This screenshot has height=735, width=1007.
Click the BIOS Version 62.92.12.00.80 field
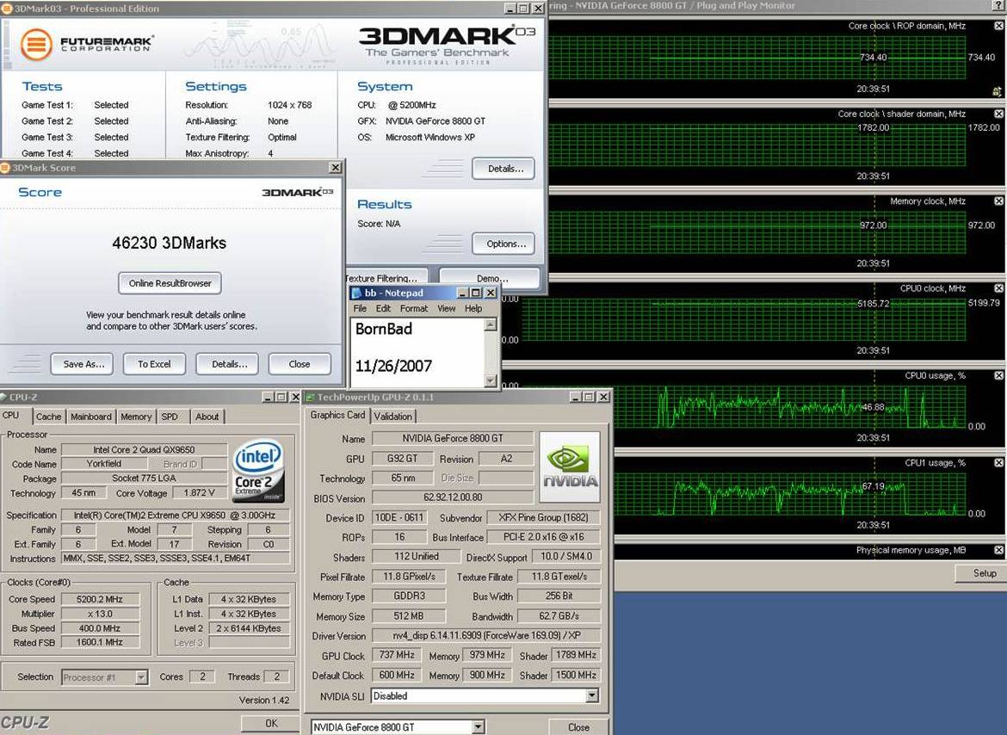(x=453, y=497)
